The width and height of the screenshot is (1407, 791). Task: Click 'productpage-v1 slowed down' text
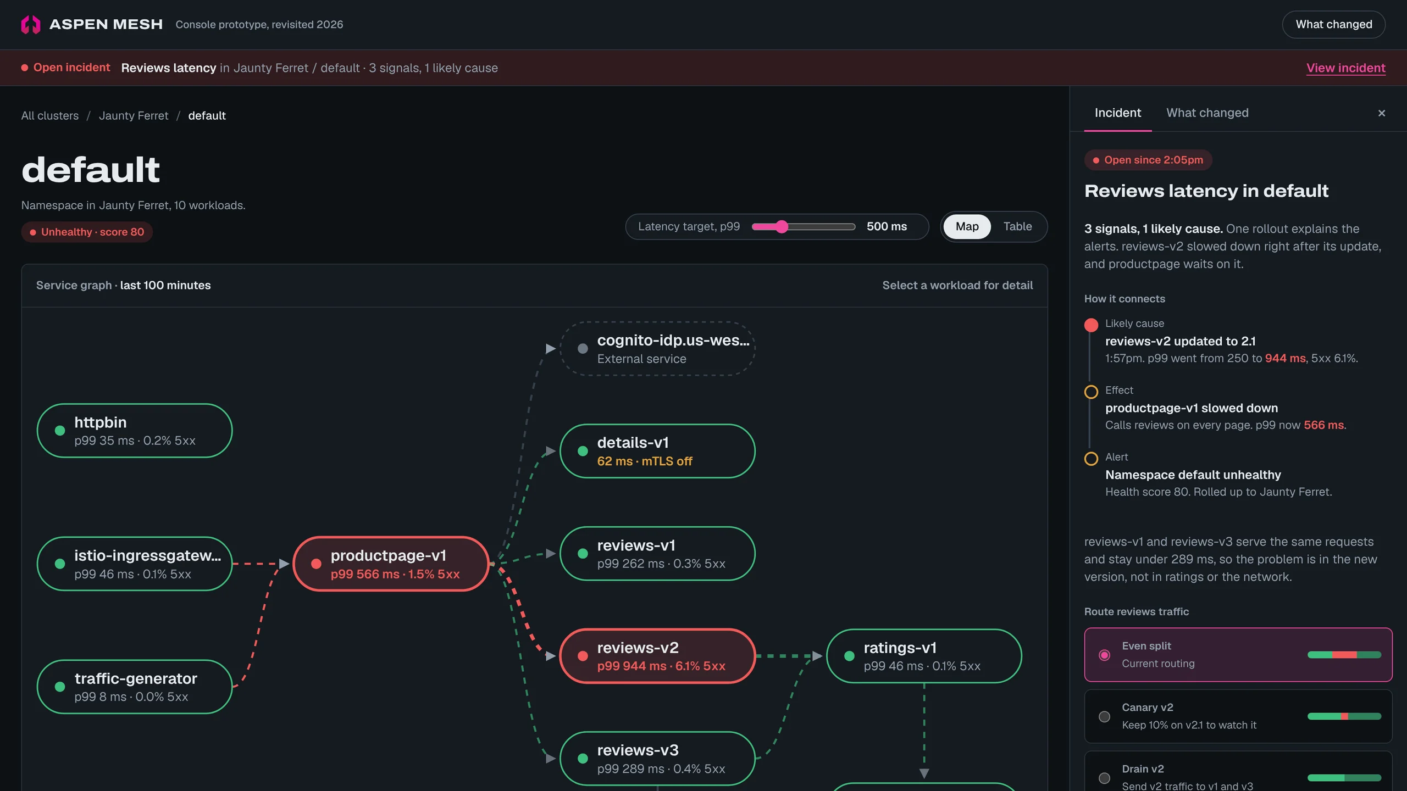click(x=1192, y=408)
